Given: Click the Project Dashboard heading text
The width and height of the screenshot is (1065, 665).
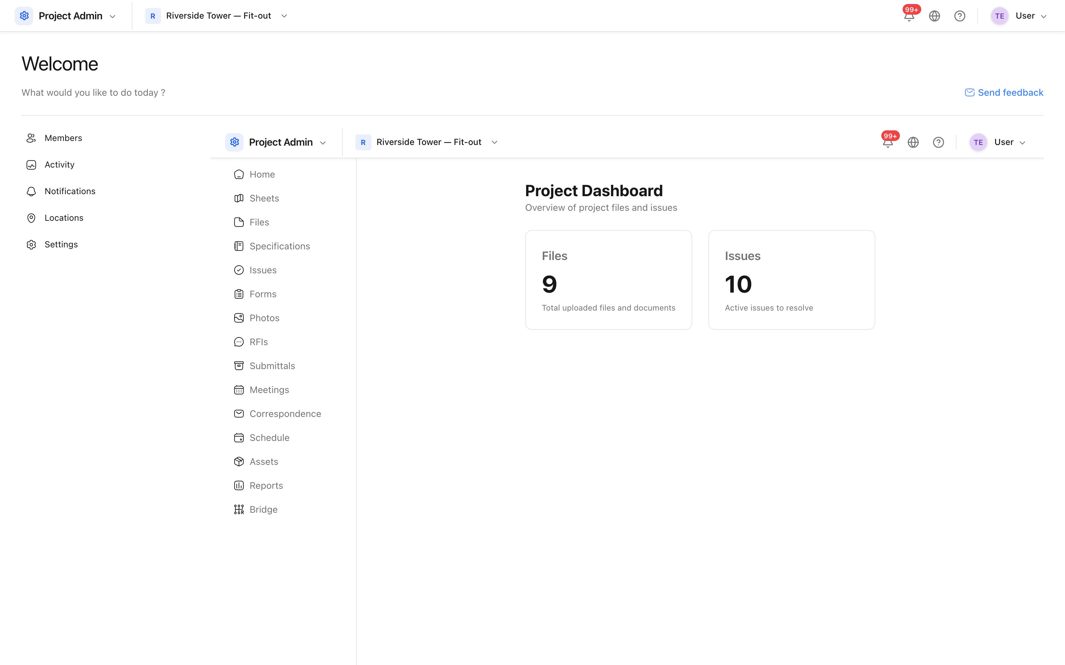Looking at the screenshot, I should pyautogui.click(x=594, y=191).
